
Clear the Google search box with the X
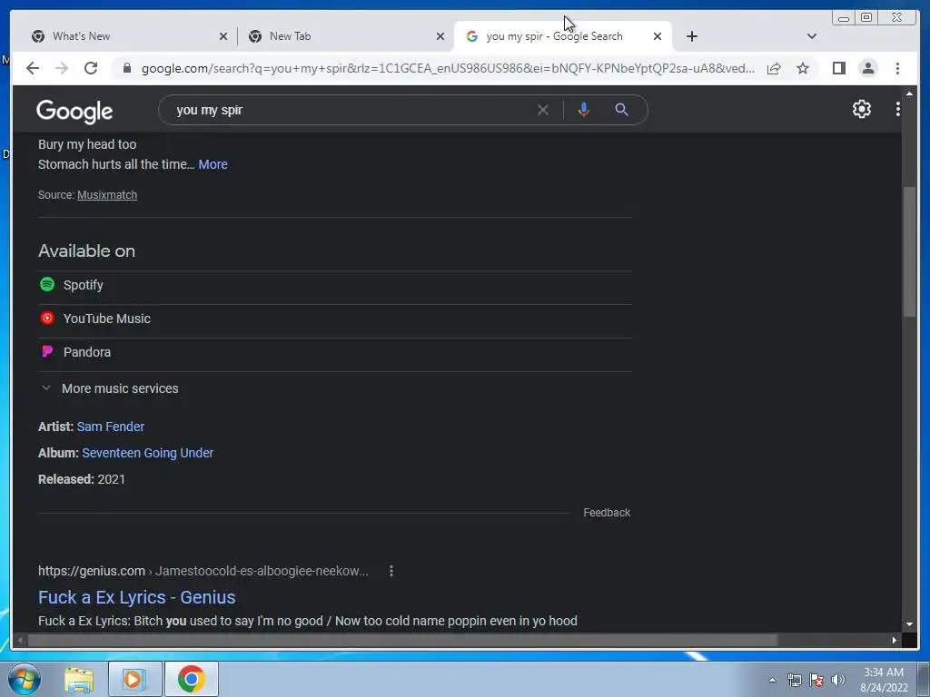[543, 110]
